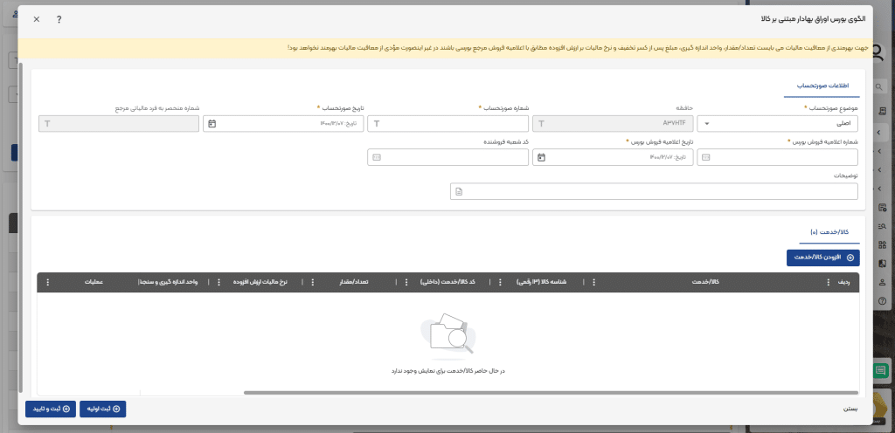Open column menu dots for ردیف column
The image size is (895, 433).
tap(829, 283)
